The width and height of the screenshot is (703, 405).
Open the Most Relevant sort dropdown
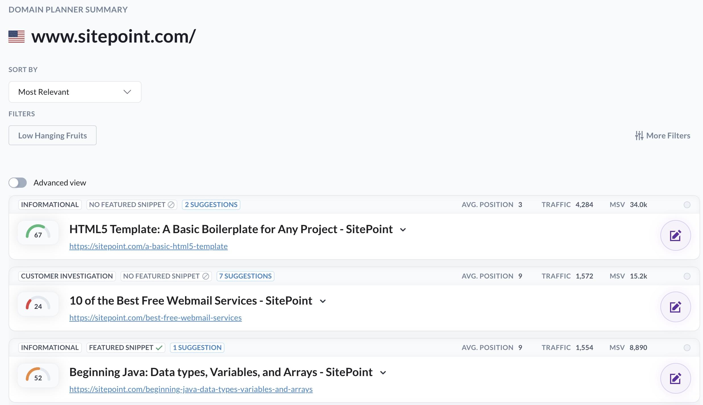click(75, 92)
